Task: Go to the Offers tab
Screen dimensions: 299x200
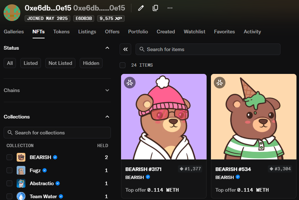Action: 112,32
